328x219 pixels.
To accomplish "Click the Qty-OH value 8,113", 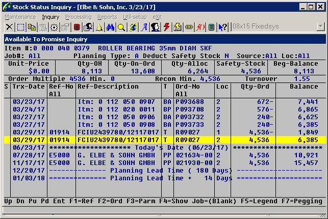I will [x=92, y=71].
